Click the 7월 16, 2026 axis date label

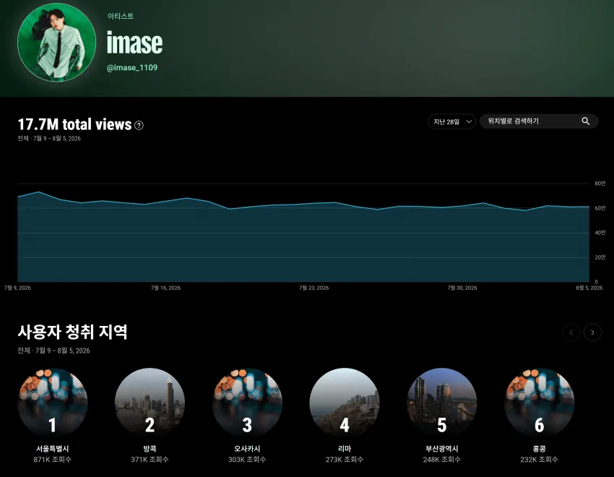click(x=165, y=288)
